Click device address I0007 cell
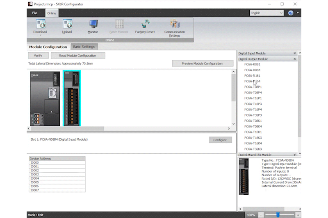328x218 pixels. pos(57,190)
